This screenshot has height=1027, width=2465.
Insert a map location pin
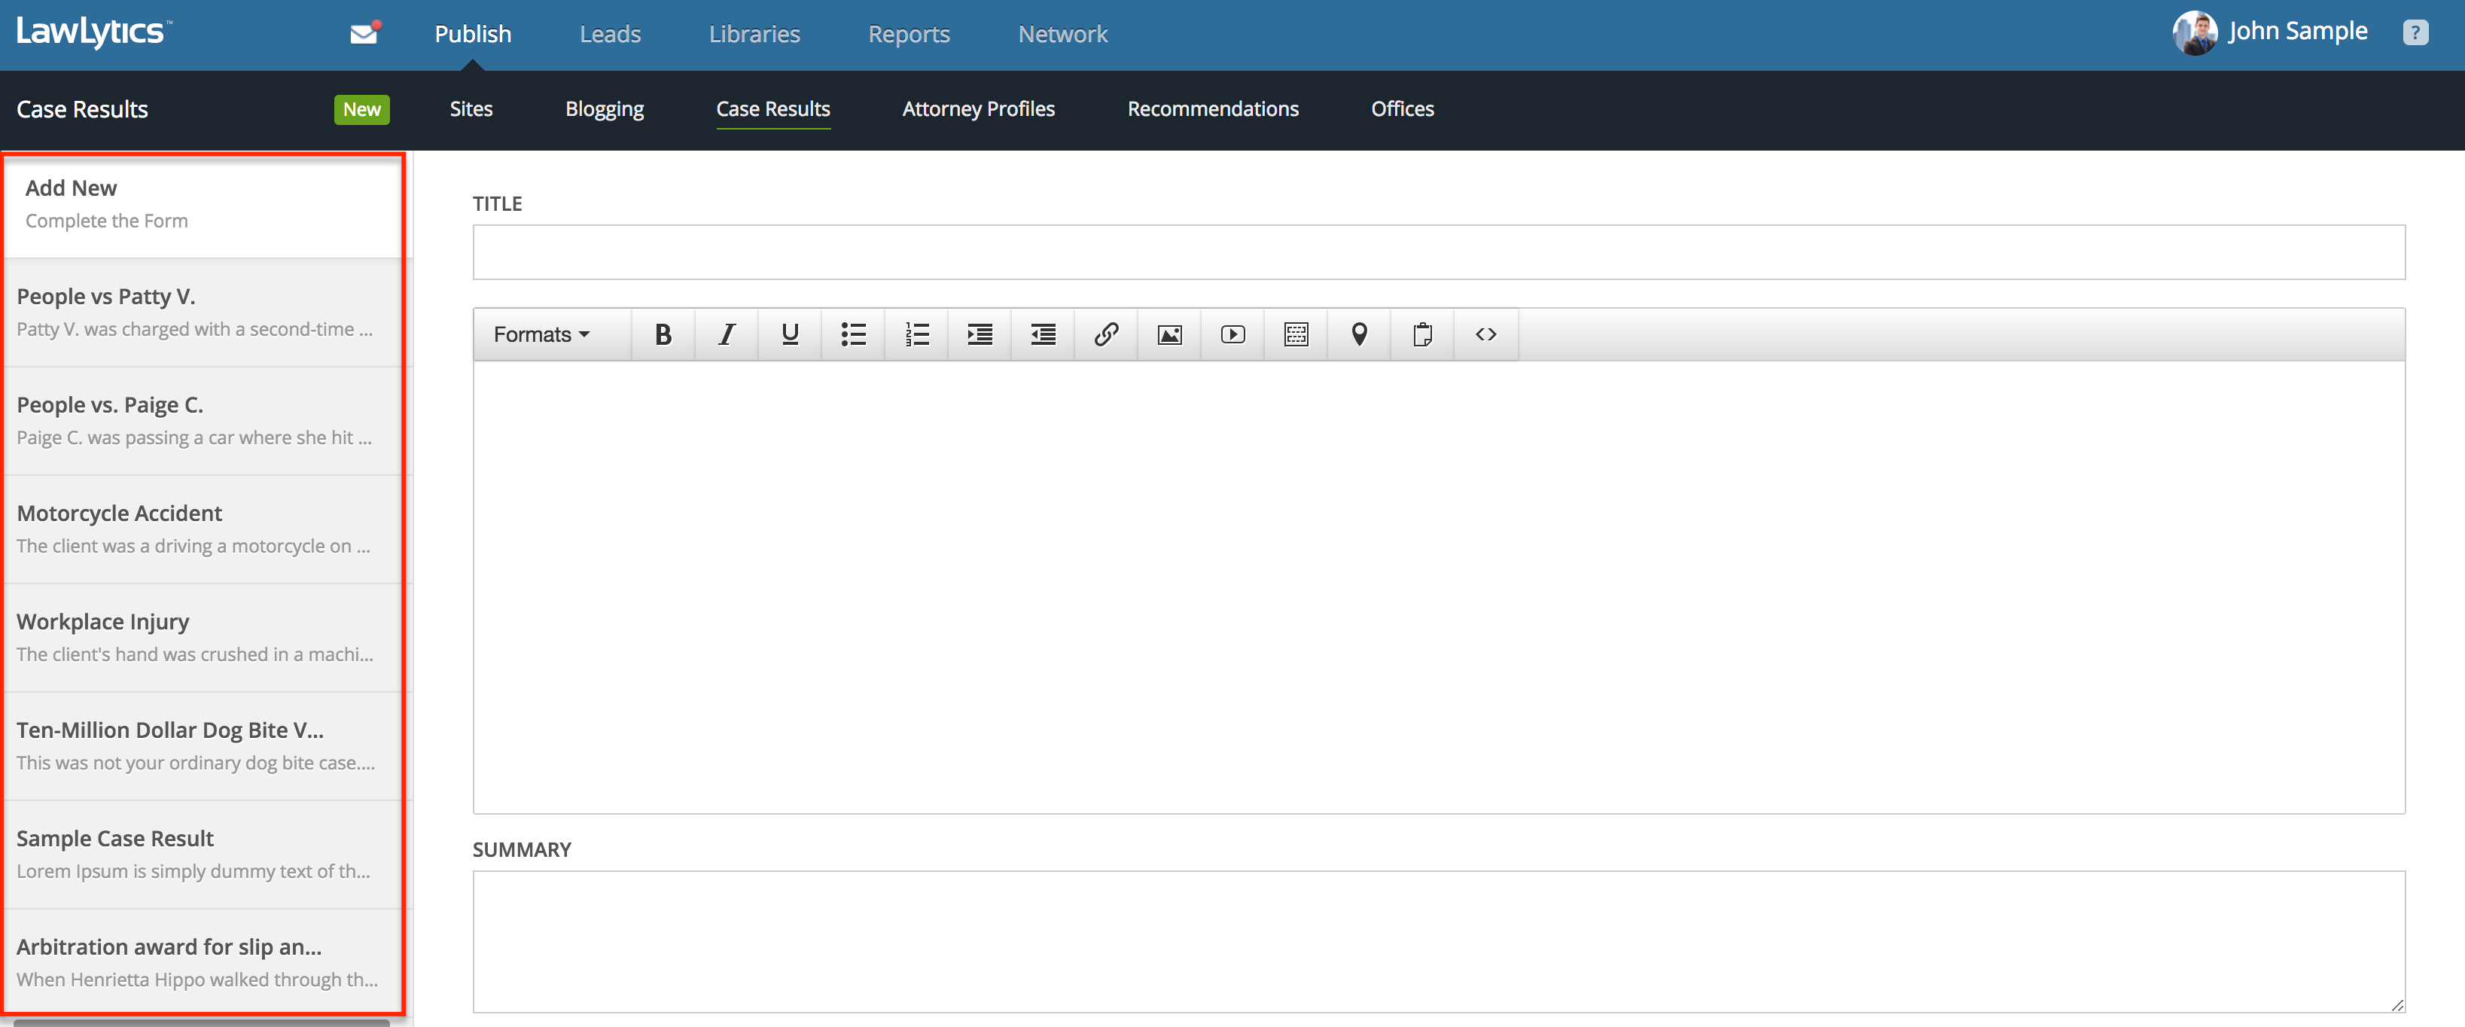[x=1357, y=334]
